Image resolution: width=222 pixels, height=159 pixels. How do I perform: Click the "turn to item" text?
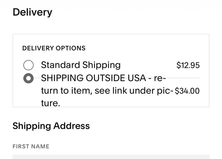pyautogui.click(x=66, y=91)
